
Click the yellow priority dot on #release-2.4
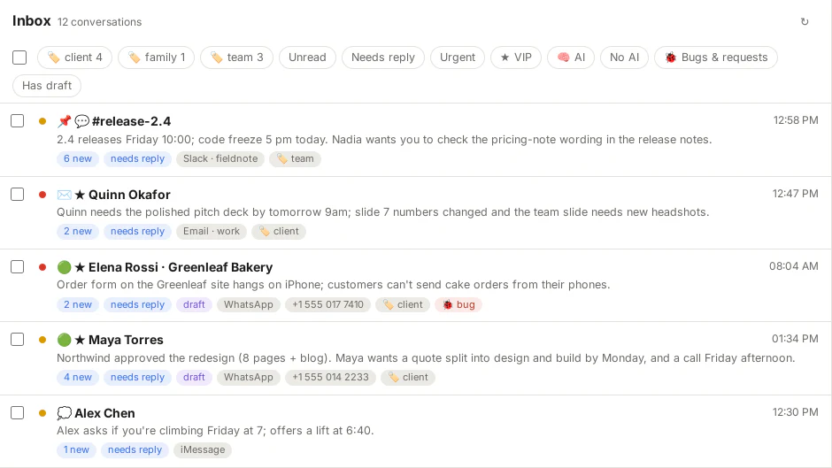pyautogui.click(x=42, y=121)
